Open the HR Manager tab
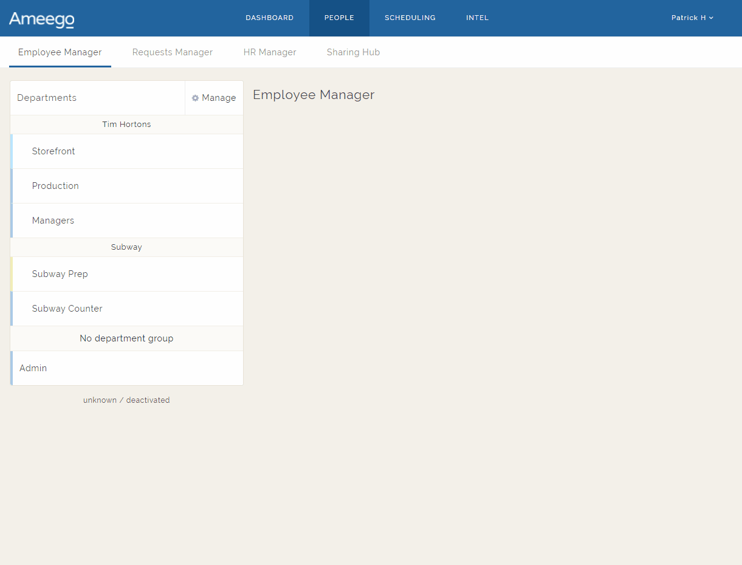 coord(270,52)
